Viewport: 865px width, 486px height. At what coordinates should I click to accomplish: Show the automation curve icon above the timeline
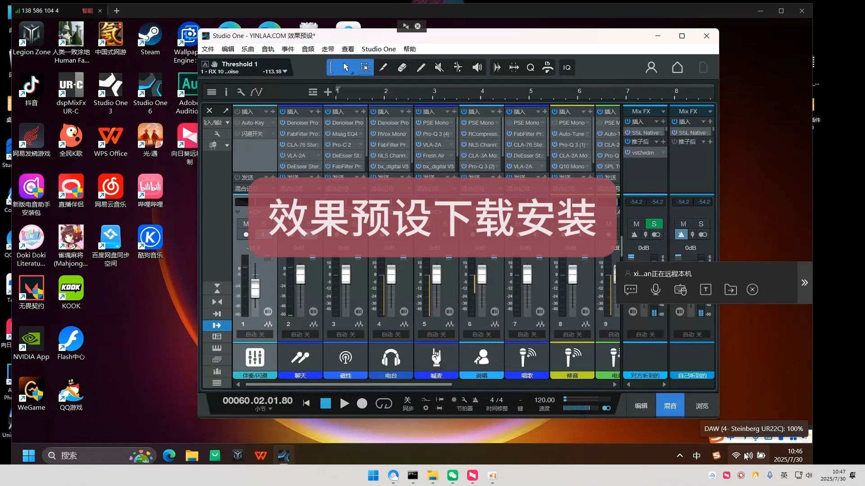pos(256,92)
